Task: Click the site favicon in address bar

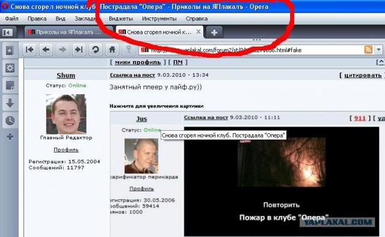Action: (x=144, y=50)
